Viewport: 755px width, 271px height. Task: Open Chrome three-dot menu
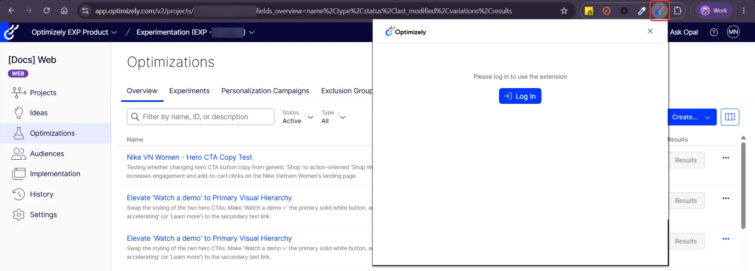pyautogui.click(x=744, y=11)
